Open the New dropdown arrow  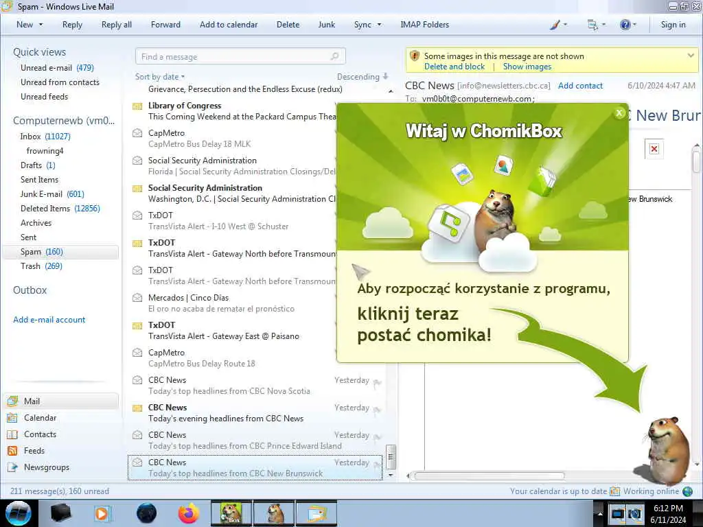[x=41, y=25]
